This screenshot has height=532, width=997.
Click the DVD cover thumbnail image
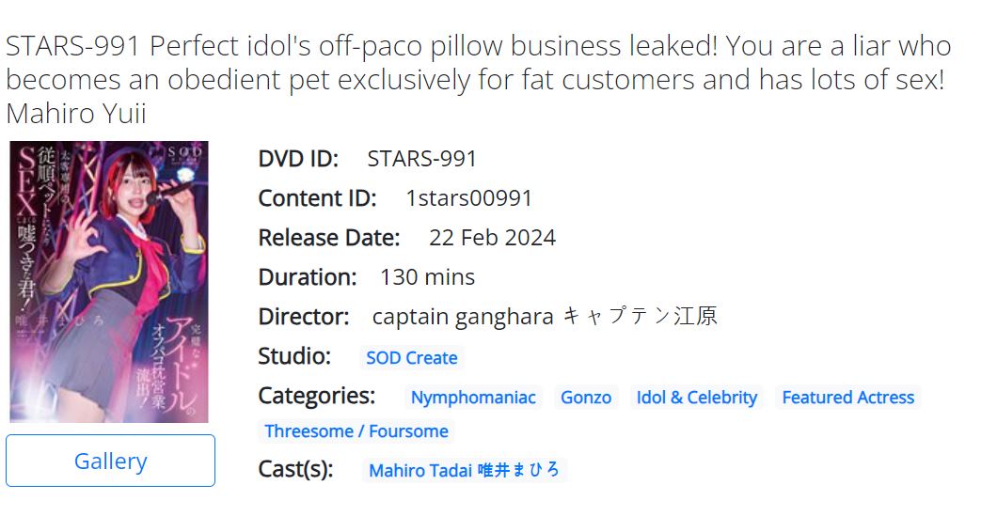pos(109,282)
